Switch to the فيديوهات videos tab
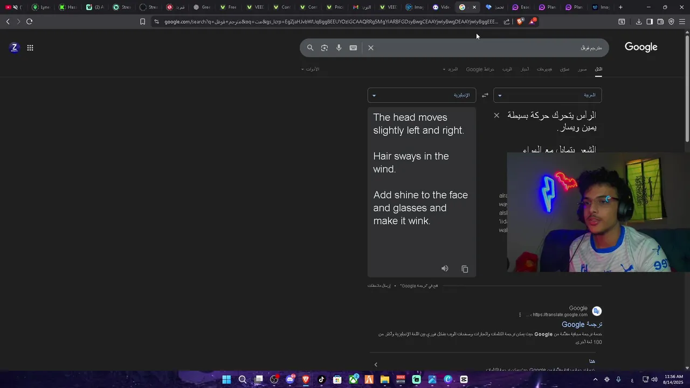Screen dimensions: 690x388 pyautogui.click(x=544, y=69)
